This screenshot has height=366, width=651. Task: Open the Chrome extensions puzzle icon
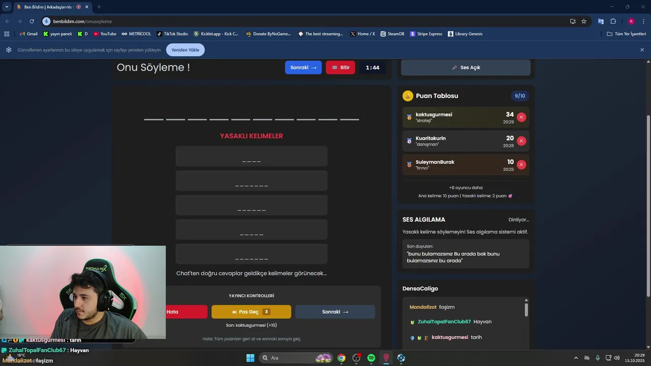[x=613, y=21]
